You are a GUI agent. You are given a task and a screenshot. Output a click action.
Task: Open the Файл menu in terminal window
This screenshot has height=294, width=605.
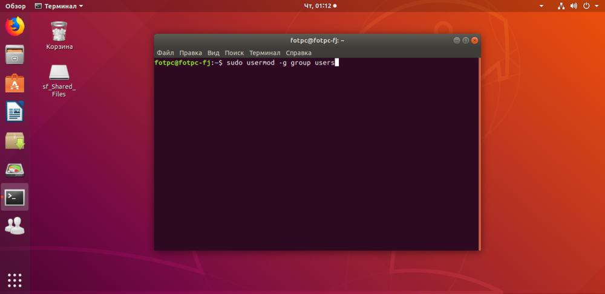(165, 53)
